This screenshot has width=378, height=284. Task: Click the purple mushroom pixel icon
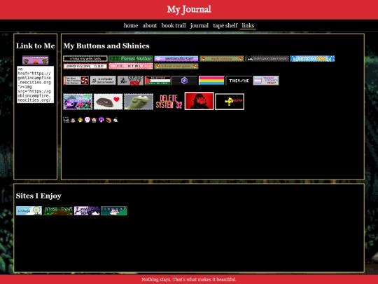(101, 120)
